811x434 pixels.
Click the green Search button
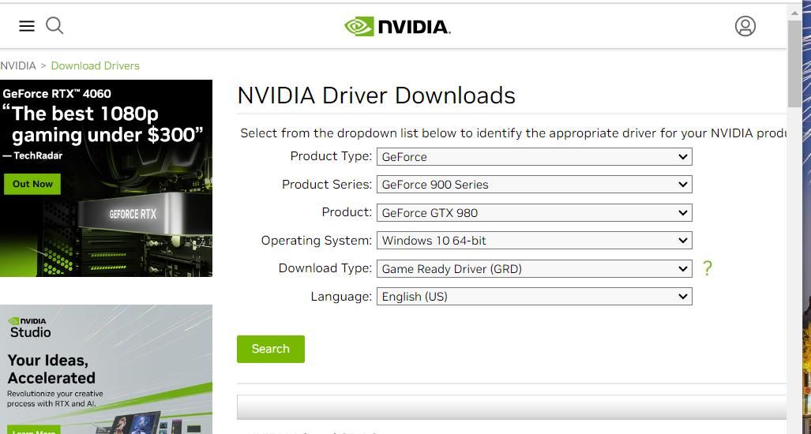(x=271, y=349)
